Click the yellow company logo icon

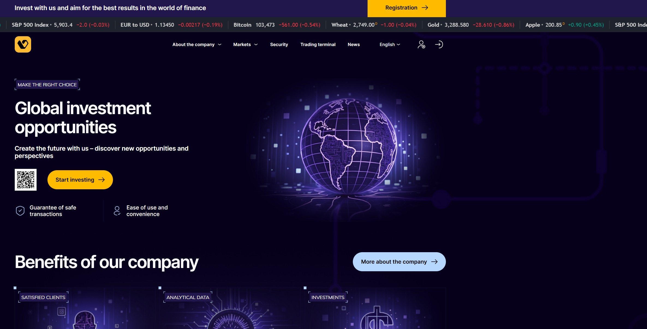point(23,44)
